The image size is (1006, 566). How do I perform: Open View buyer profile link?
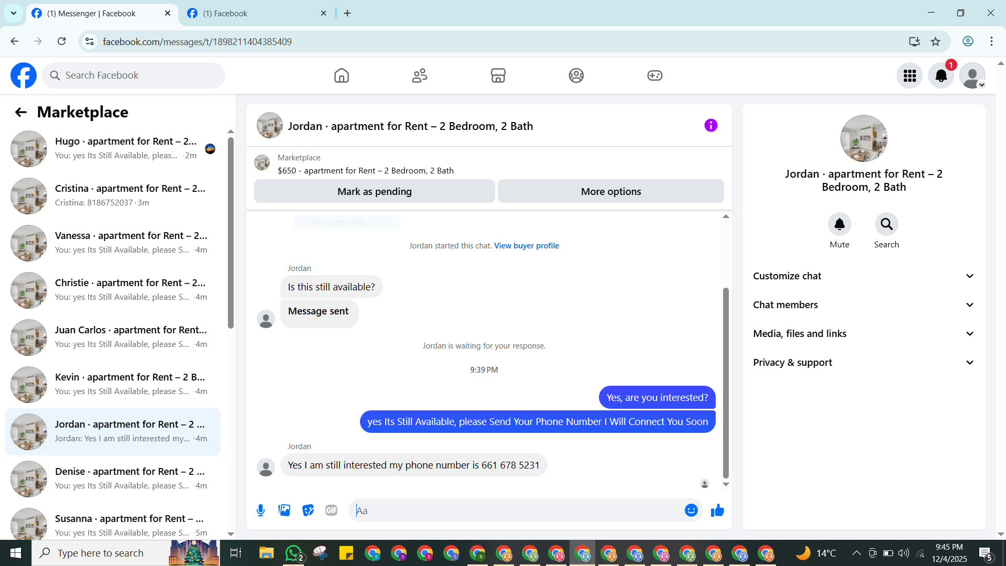point(526,246)
